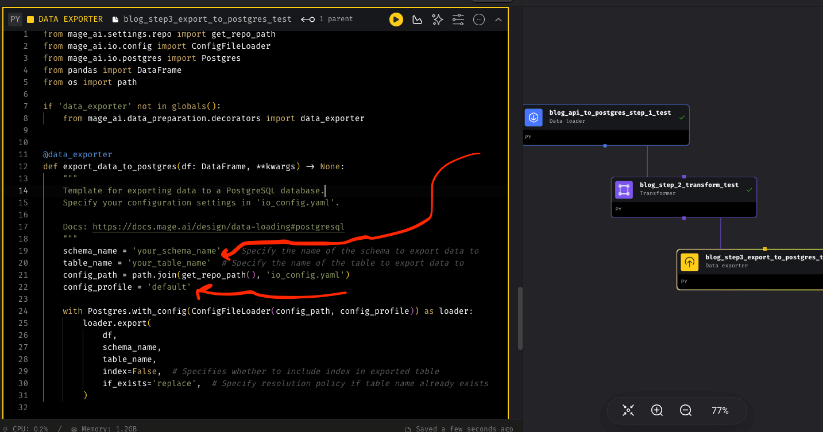Viewport: 823px width, 432px height.
Task: Edit block name blog_step3_export_to_postgres_test
Action: 207,19
